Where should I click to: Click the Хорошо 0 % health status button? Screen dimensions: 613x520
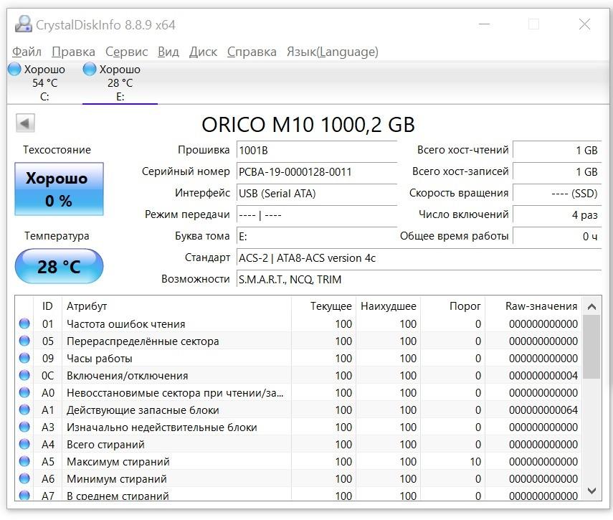[59, 189]
